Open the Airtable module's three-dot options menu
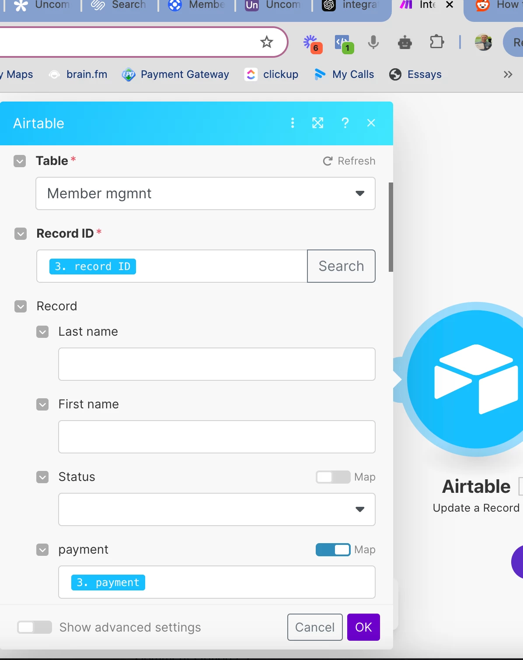 (293, 123)
